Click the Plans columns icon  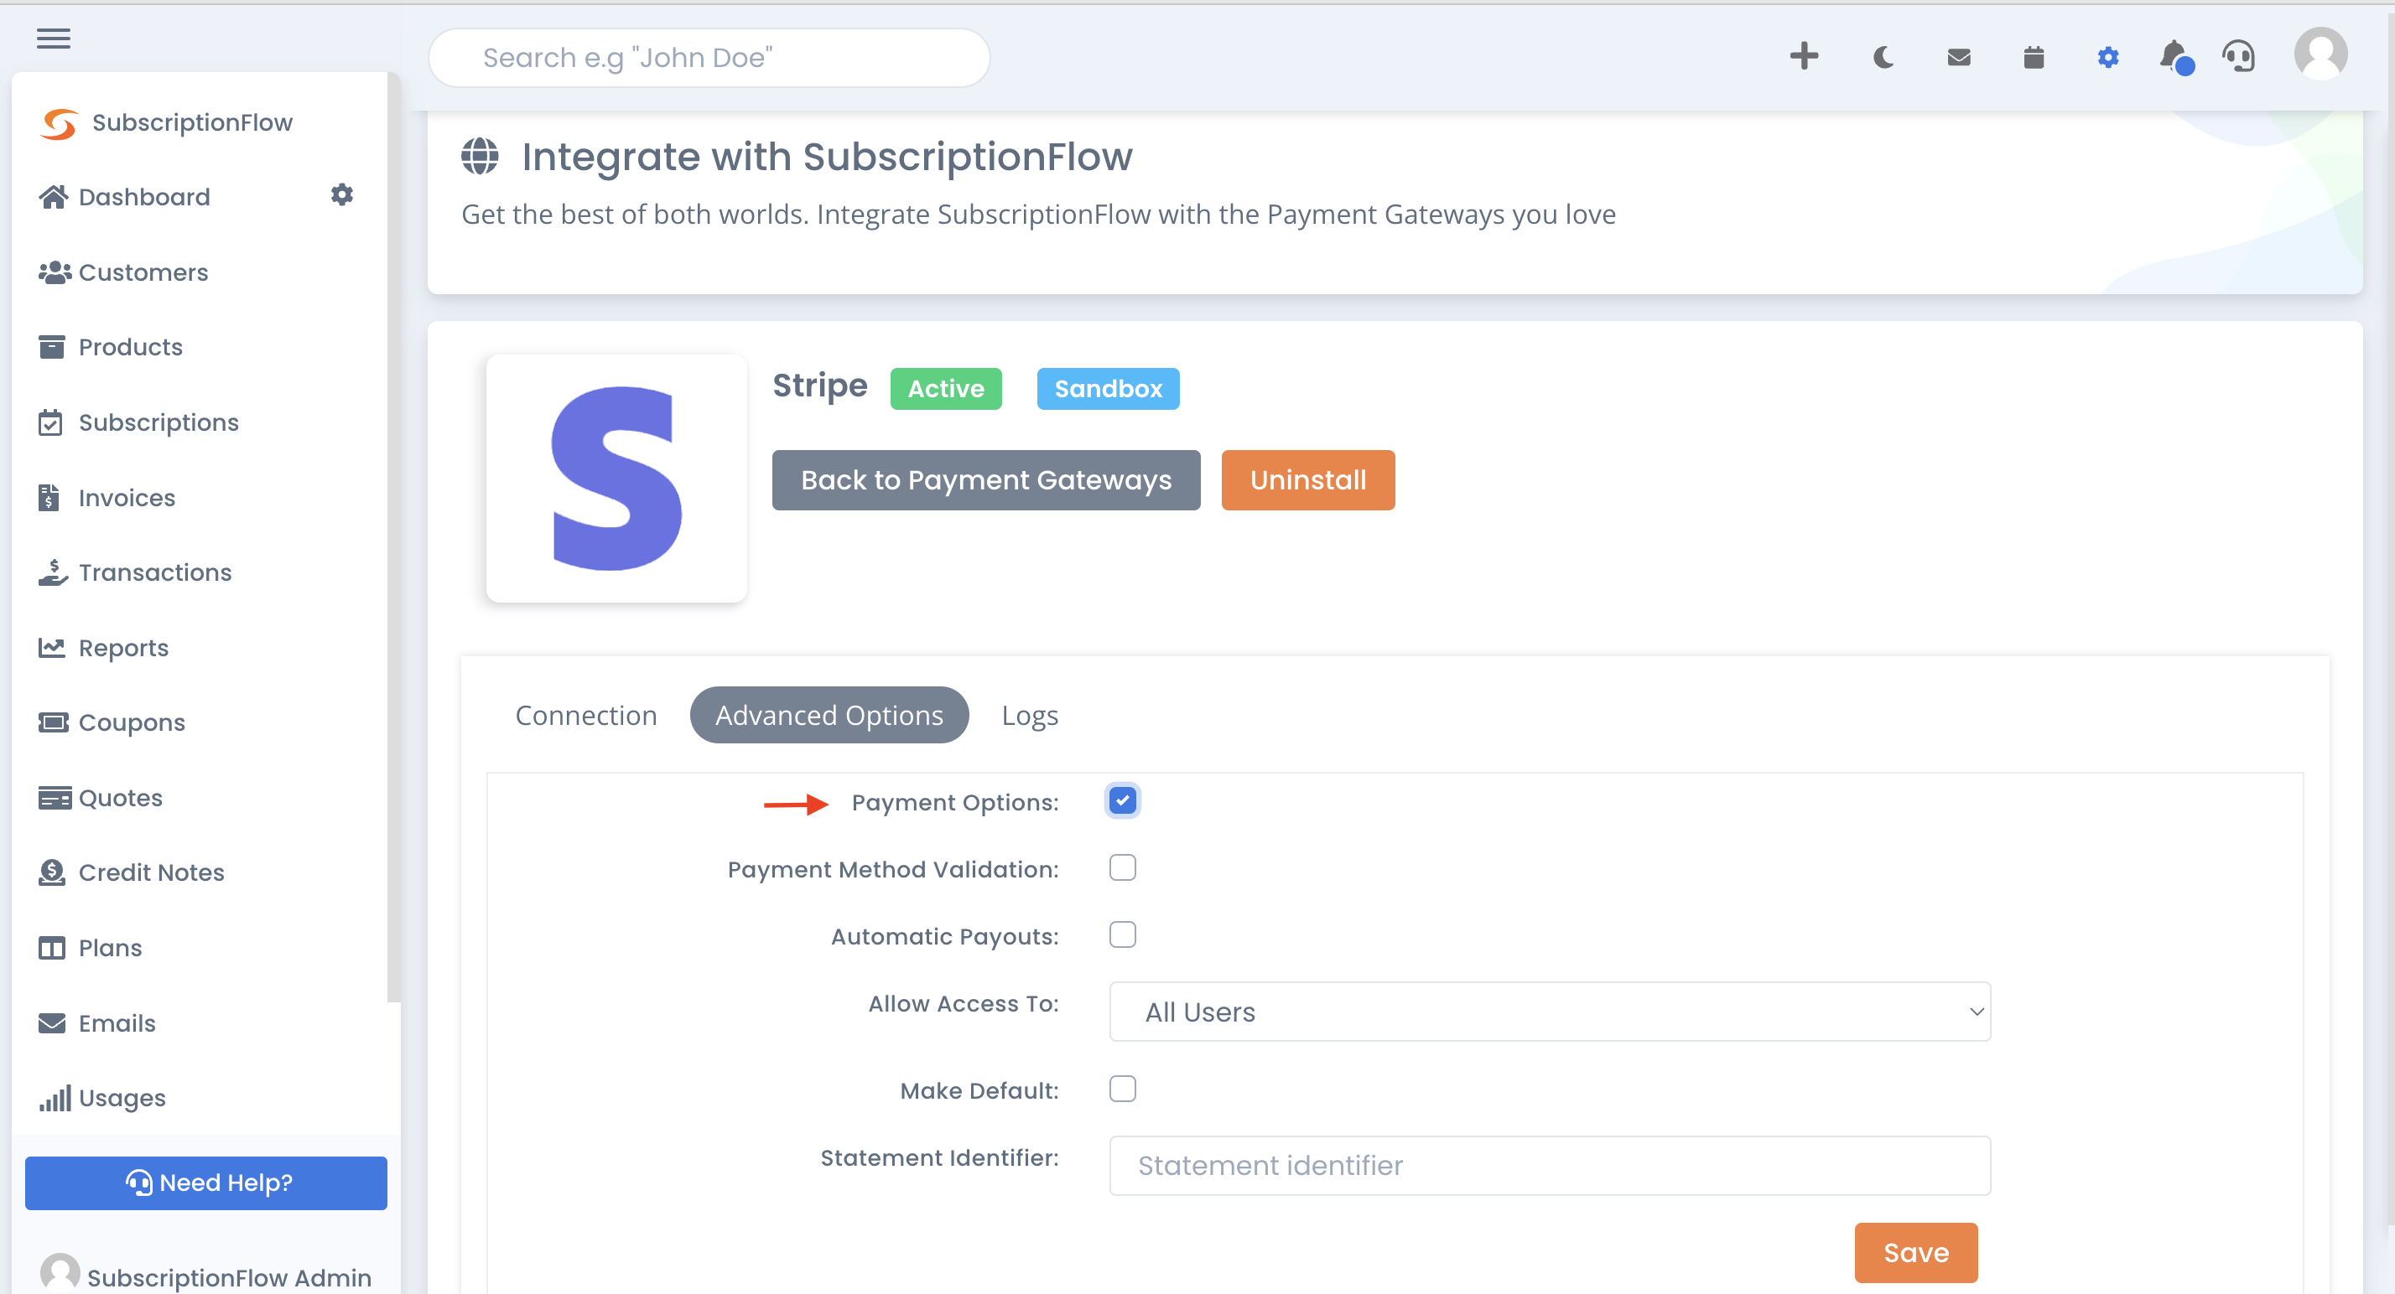52,949
